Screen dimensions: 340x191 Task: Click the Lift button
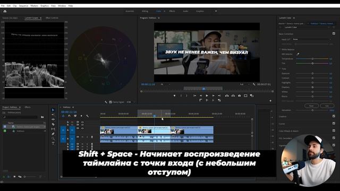click(227, 95)
